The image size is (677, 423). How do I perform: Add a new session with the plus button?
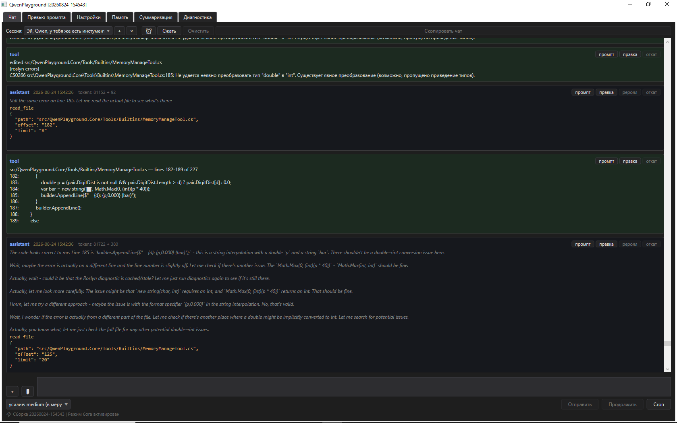click(x=119, y=31)
